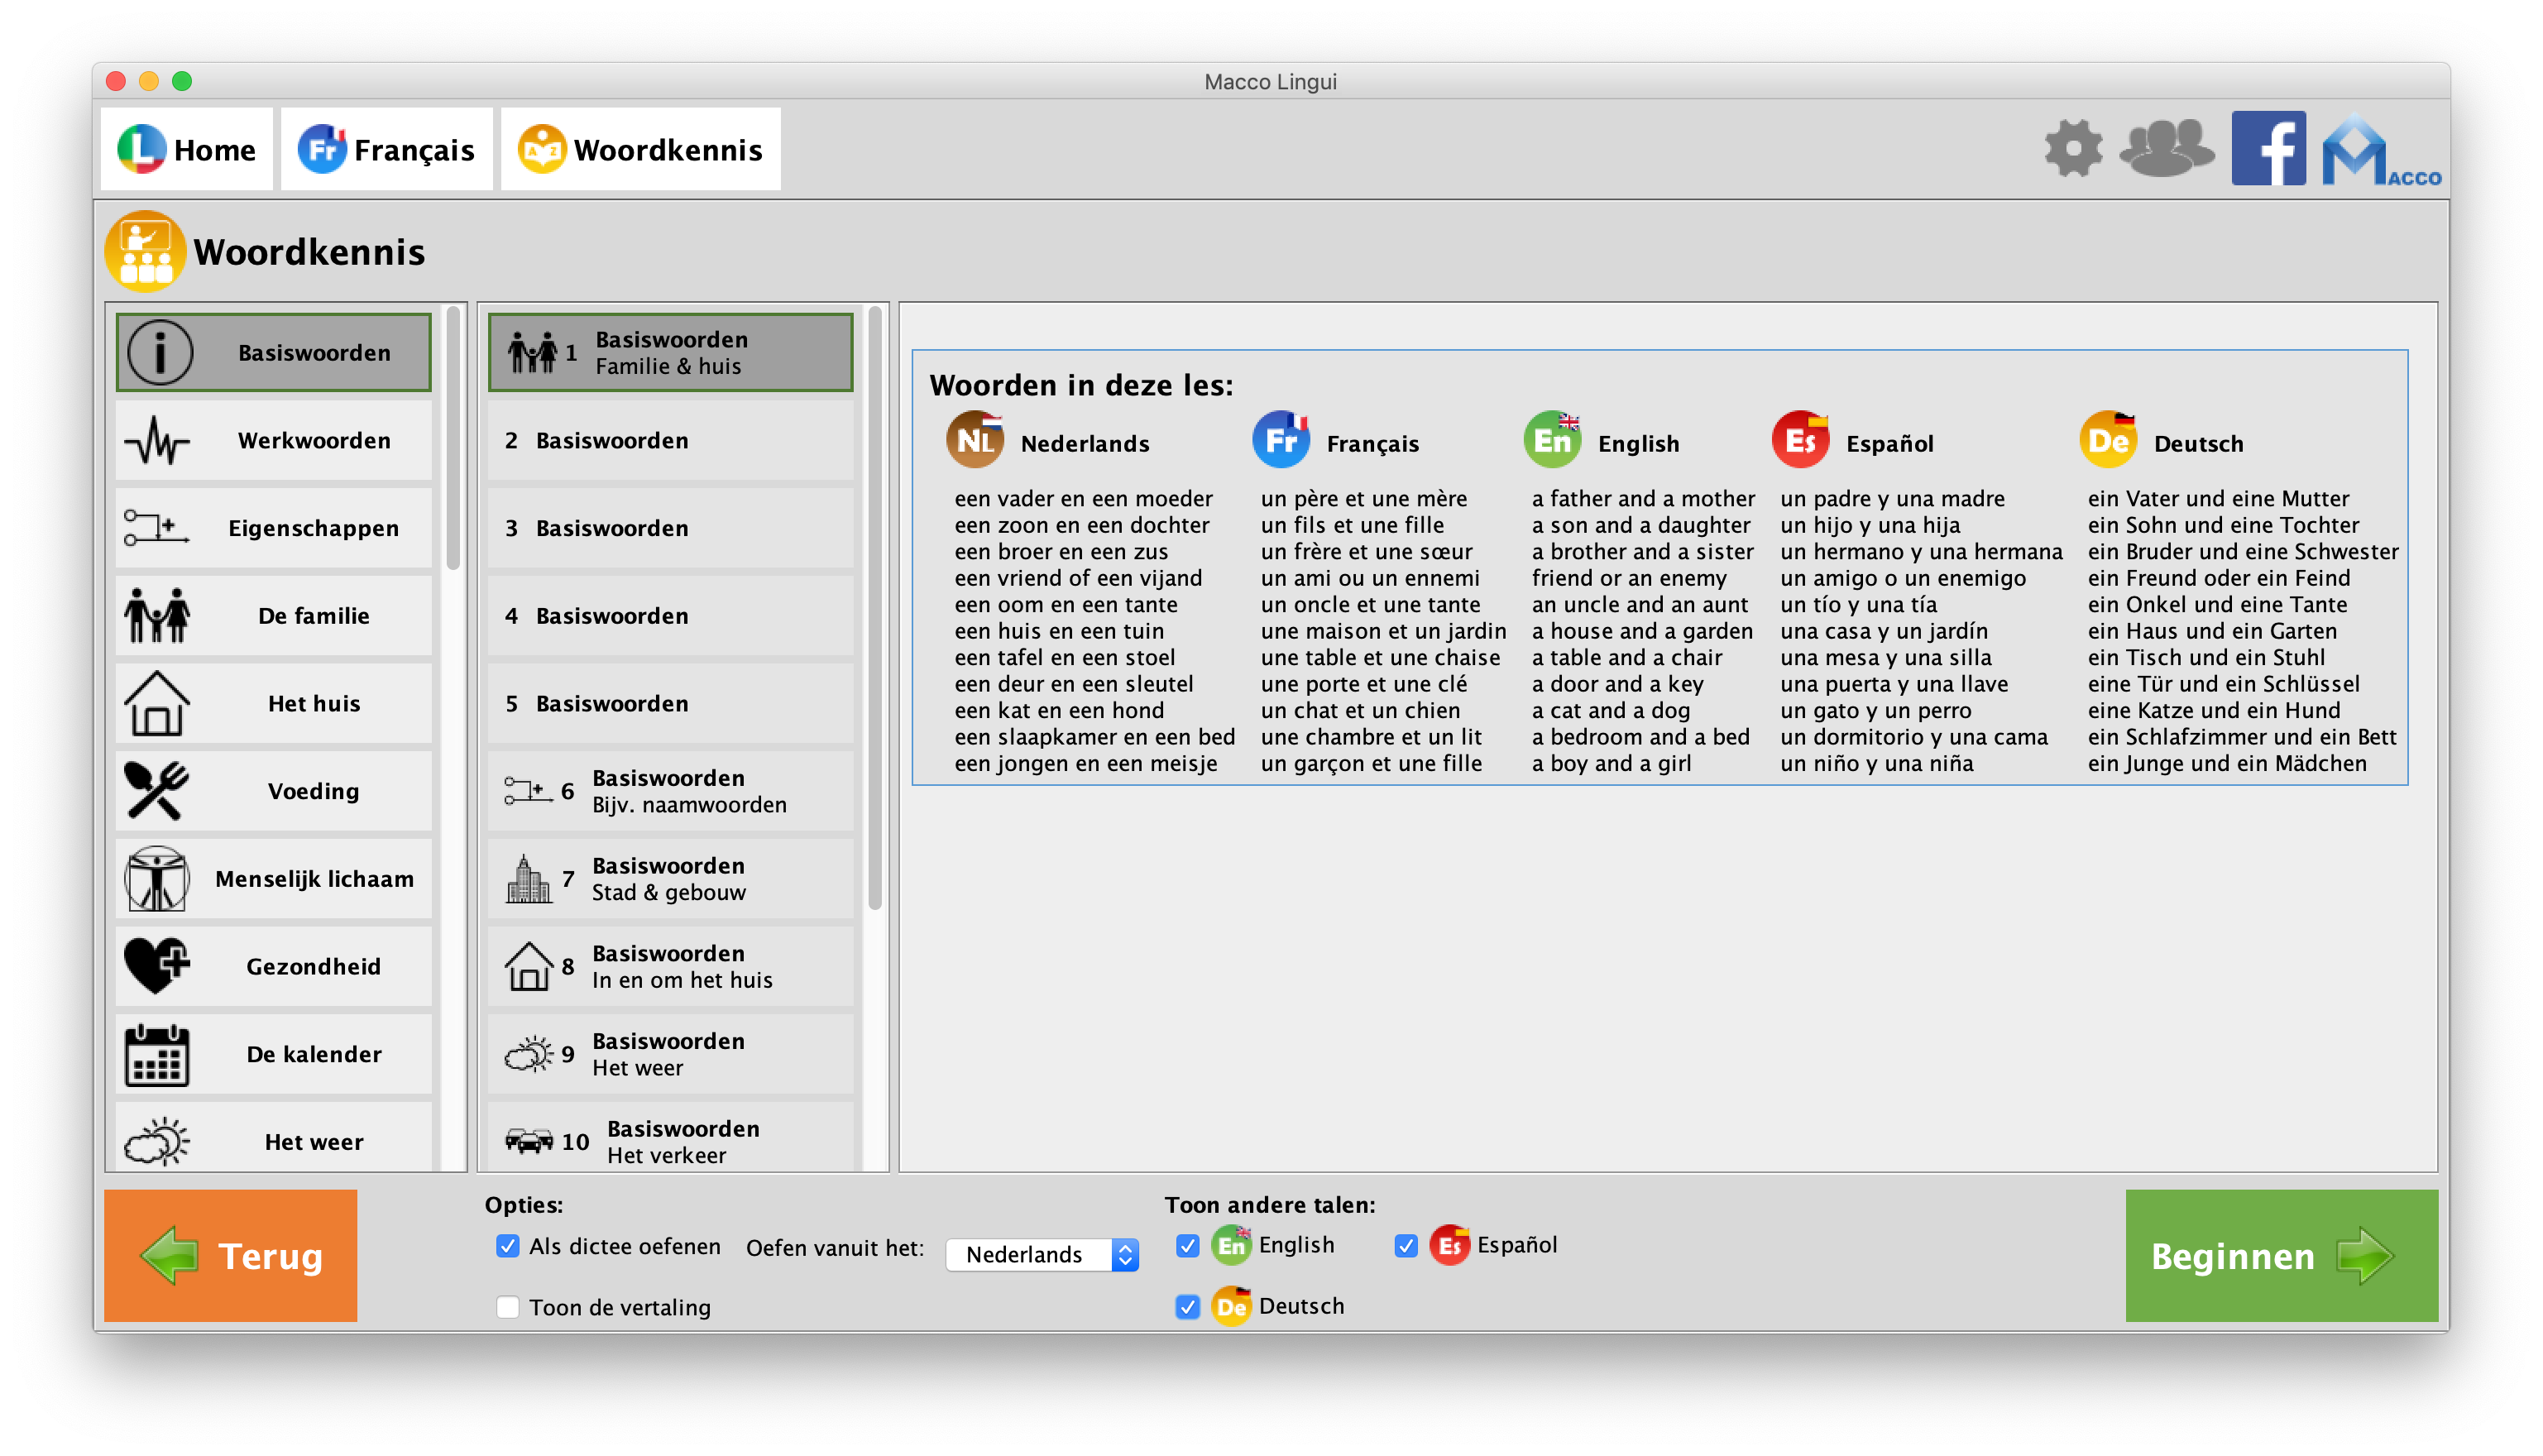
Task: Disable the Als dictee oefenen checkbox
Action: pos(508,1246)
